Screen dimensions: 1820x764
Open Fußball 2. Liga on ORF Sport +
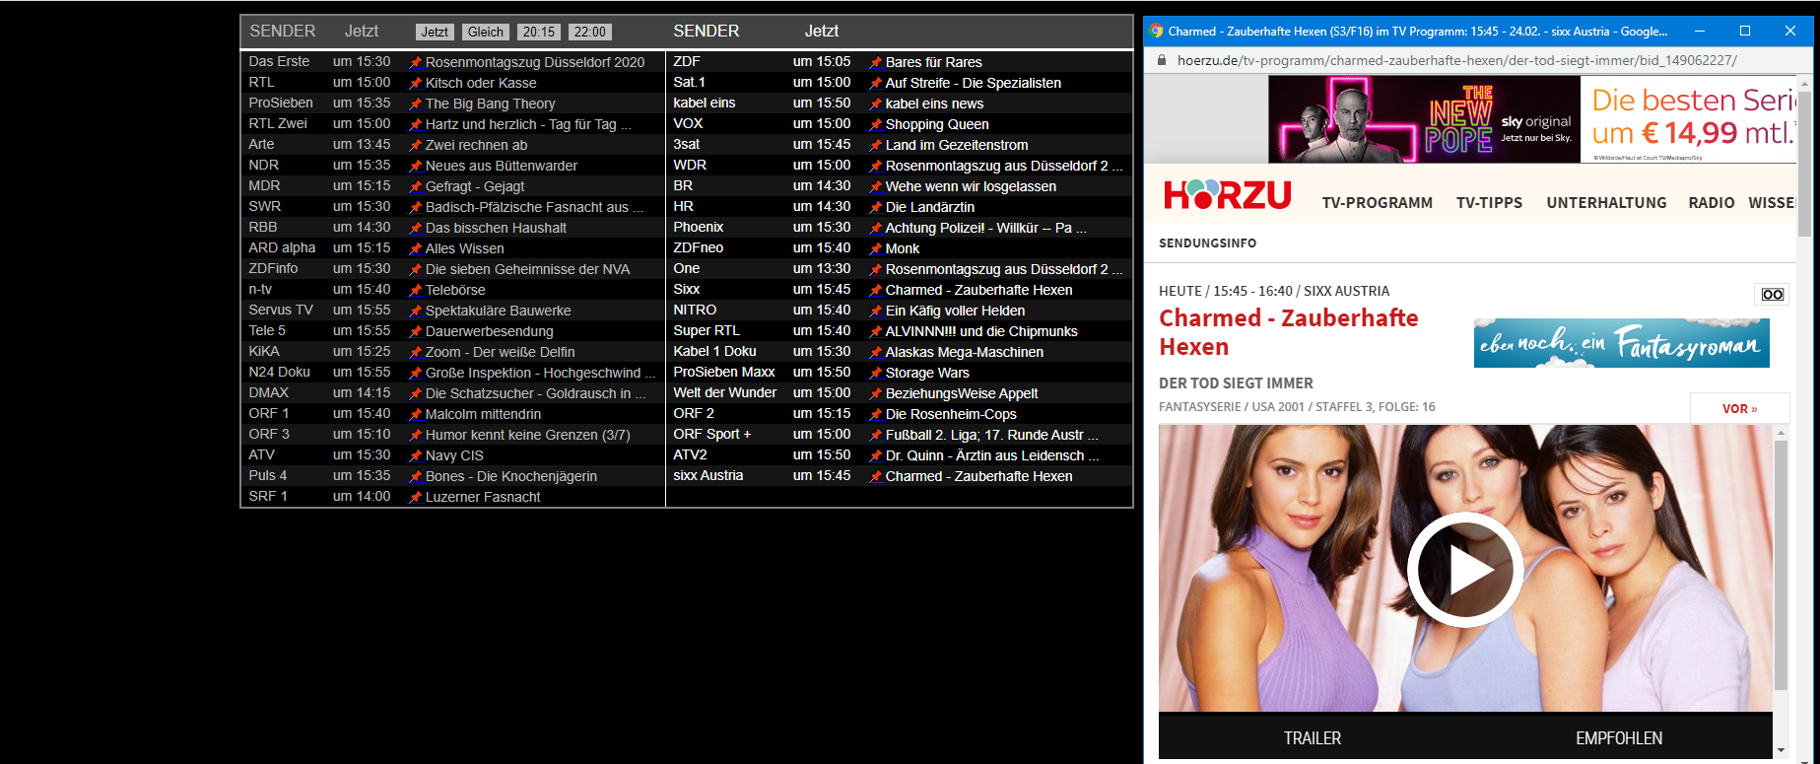pos(991,435)
